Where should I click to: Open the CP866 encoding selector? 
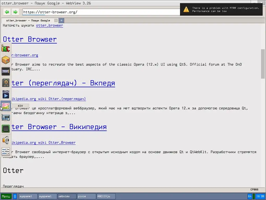point(254,190)
